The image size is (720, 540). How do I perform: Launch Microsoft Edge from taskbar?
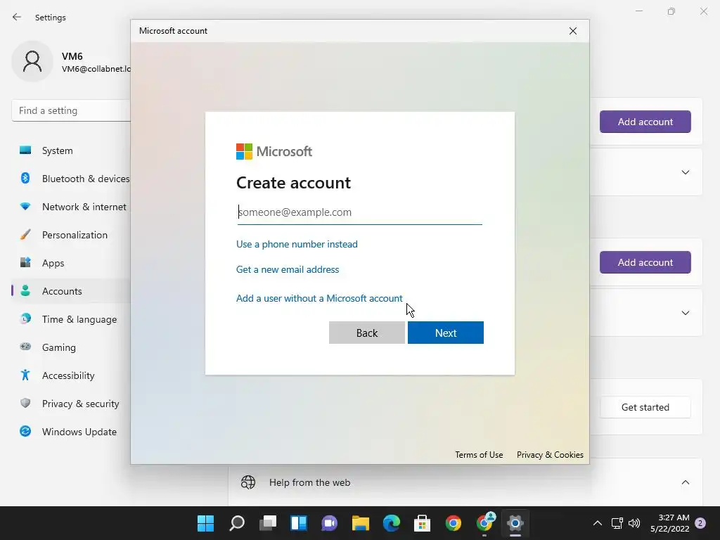pos(391,523)
